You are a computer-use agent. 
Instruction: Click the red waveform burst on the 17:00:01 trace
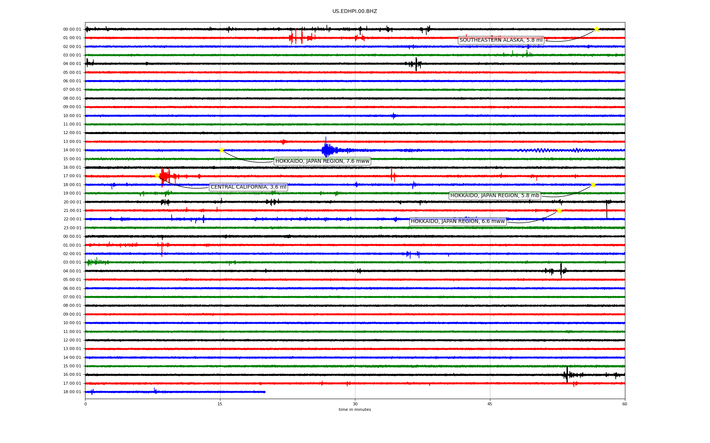point(165,176)
